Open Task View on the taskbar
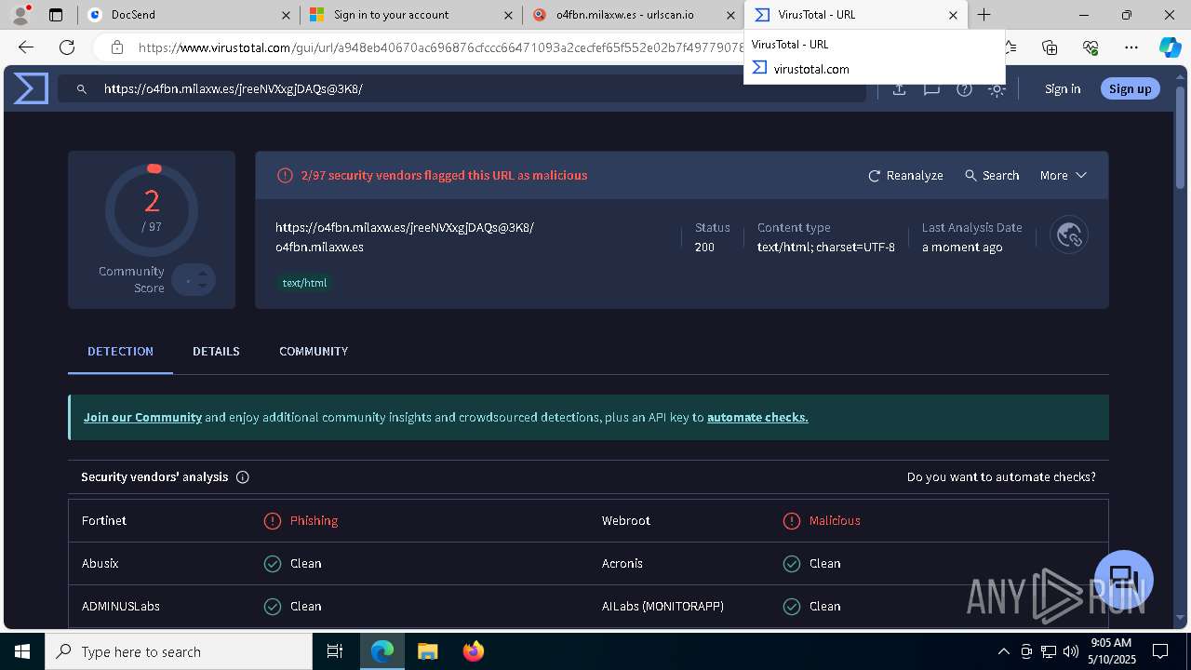The height and width of the screenshot is (670, 1191). 335,651
